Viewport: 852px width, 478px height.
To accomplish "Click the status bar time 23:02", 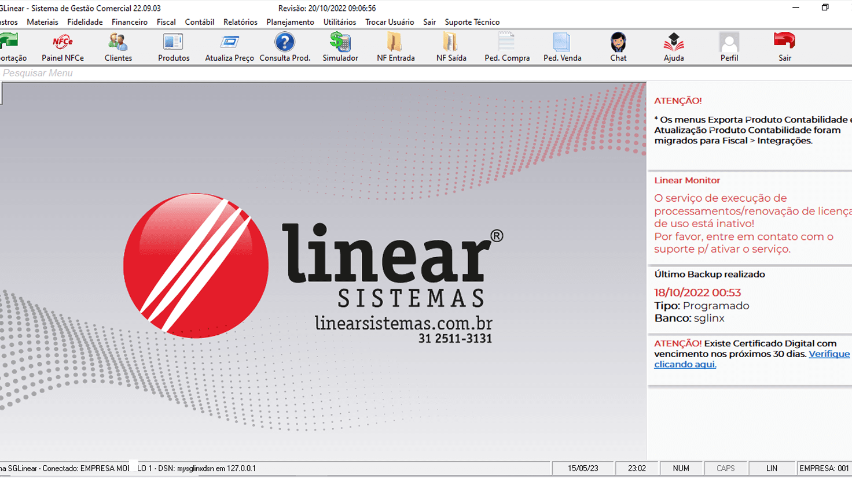I will click(637, 468).
